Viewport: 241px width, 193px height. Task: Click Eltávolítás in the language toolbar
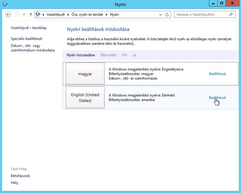pyautogui.click(x=108, y=55)
